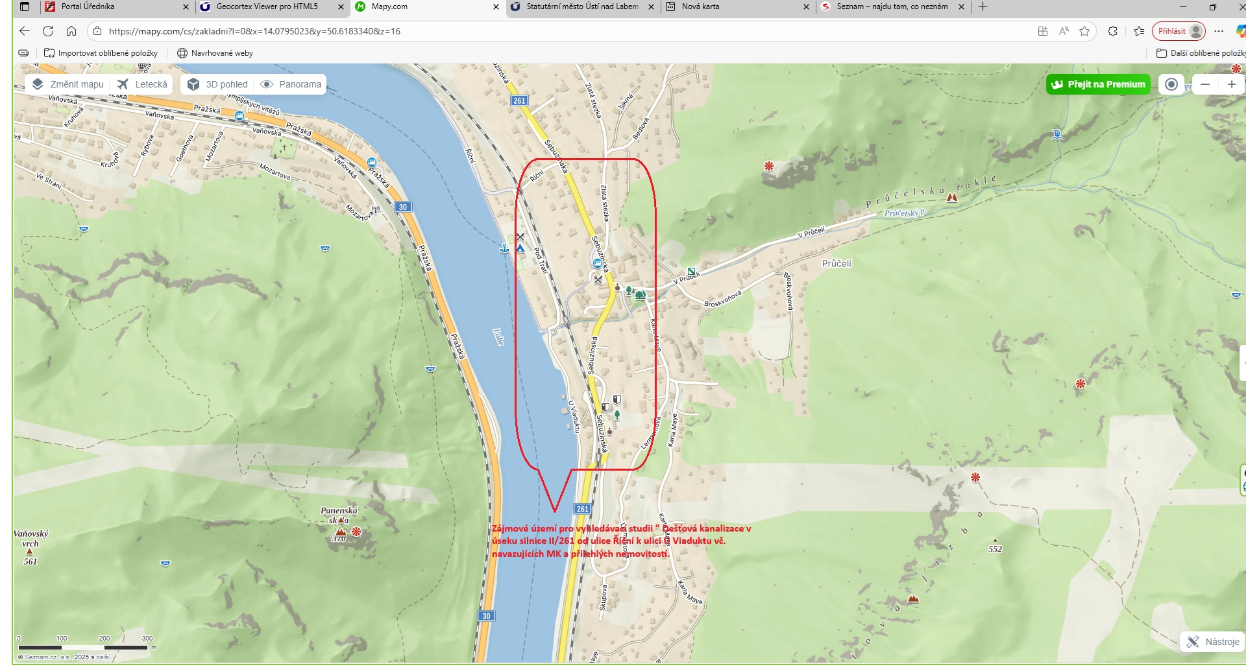
Task: Open the Nástroje tools panel
Action: [1212, 642]
